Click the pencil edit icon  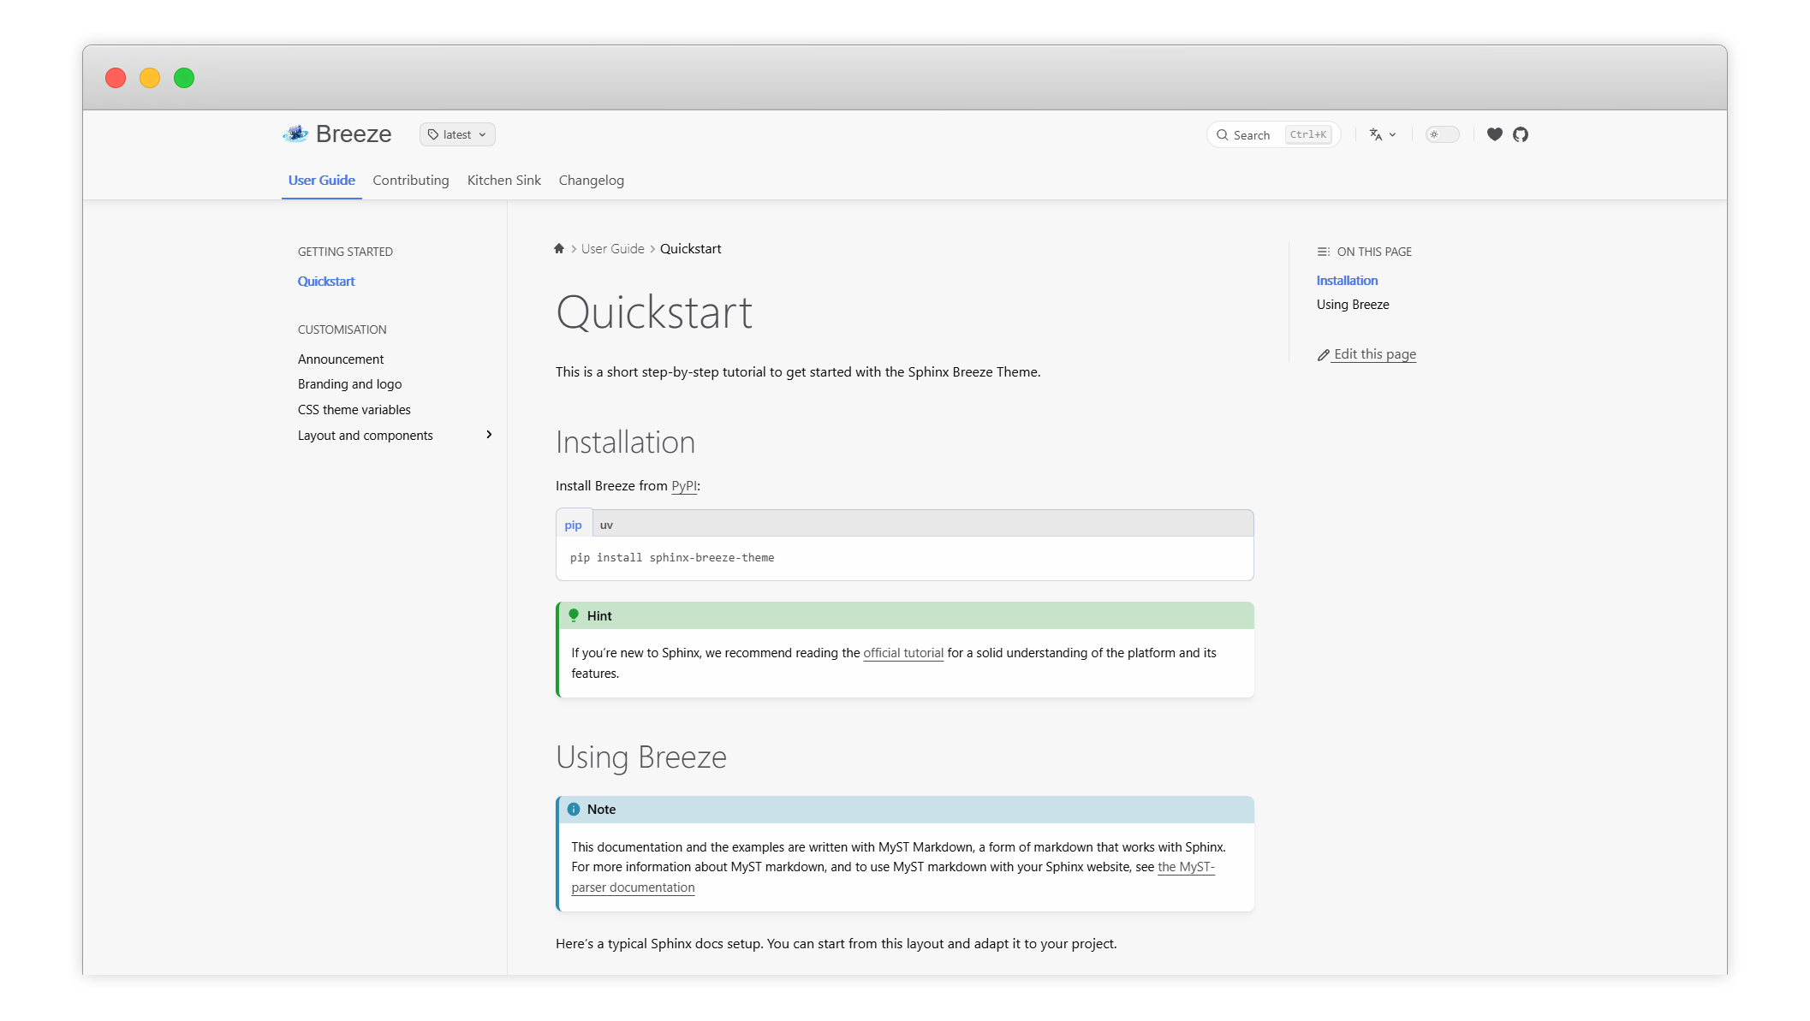1323,354
